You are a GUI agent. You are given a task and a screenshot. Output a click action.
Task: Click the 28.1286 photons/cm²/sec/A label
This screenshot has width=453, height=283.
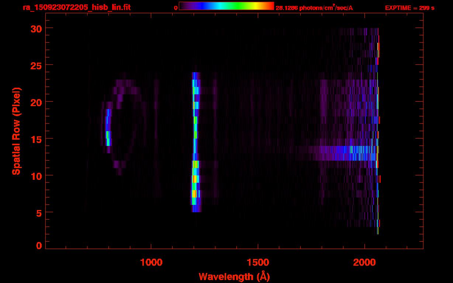(314, 7)
